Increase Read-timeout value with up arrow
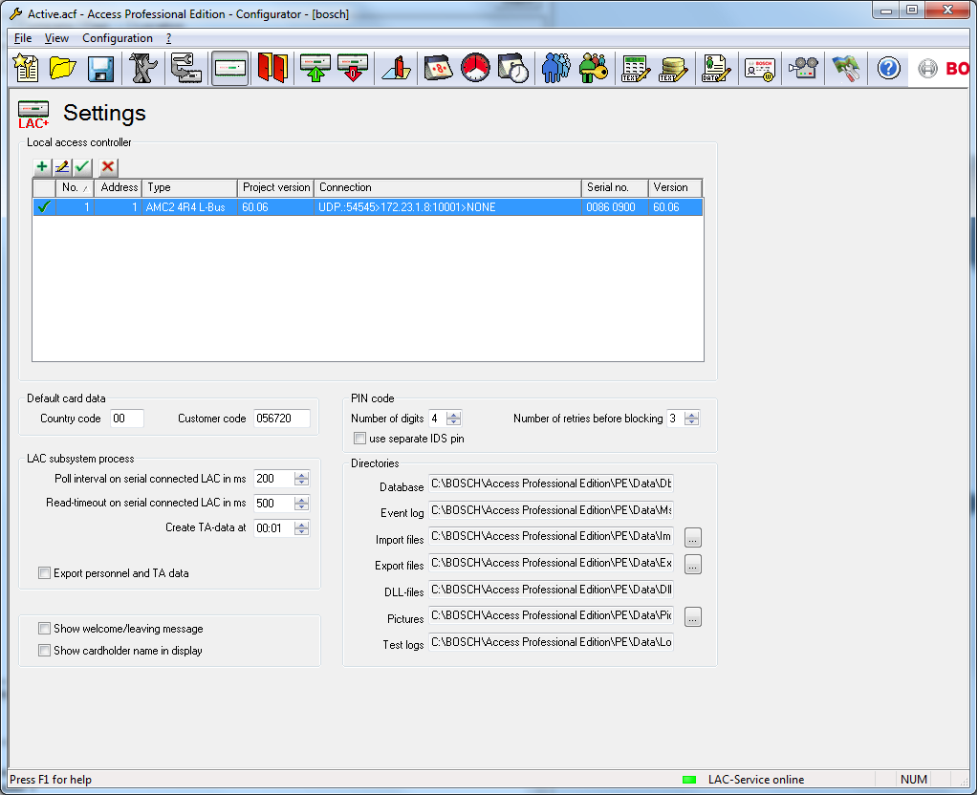 (x=301, y=500)
